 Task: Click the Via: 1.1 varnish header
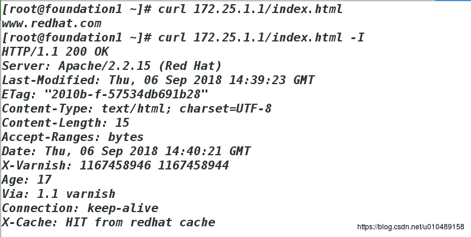point(59,194)
